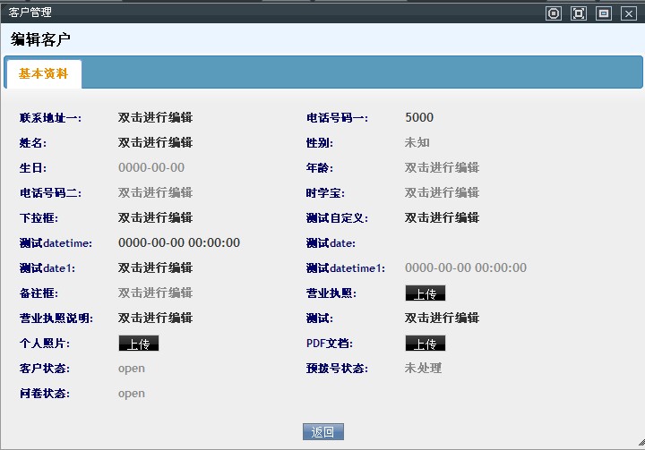Click 上传 next to 个人照片
The height and width of the screenshot is (450, 645).
pos(138,344)
